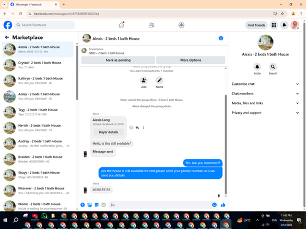
Task: Mute the Alexis conversation
Action: coord(257,67)
